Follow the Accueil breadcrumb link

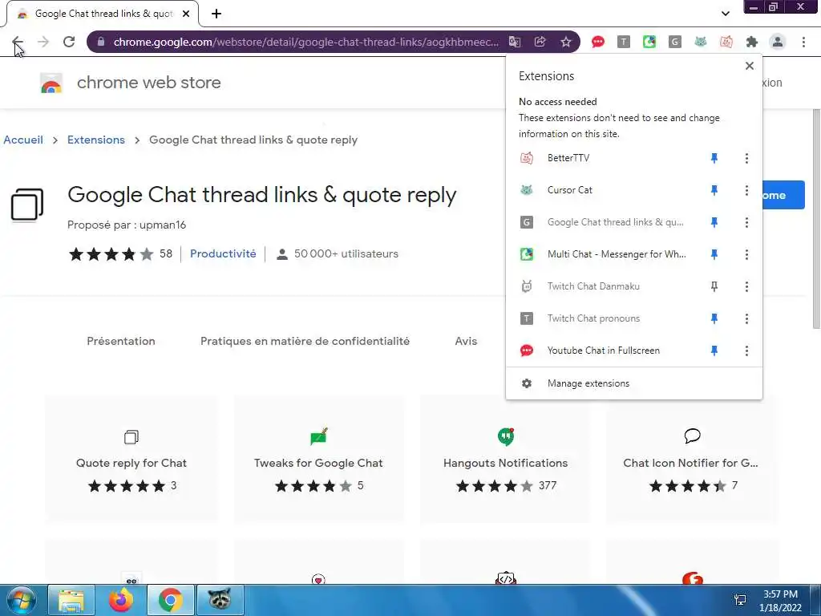pyautogui.click(x=23, y=140)
